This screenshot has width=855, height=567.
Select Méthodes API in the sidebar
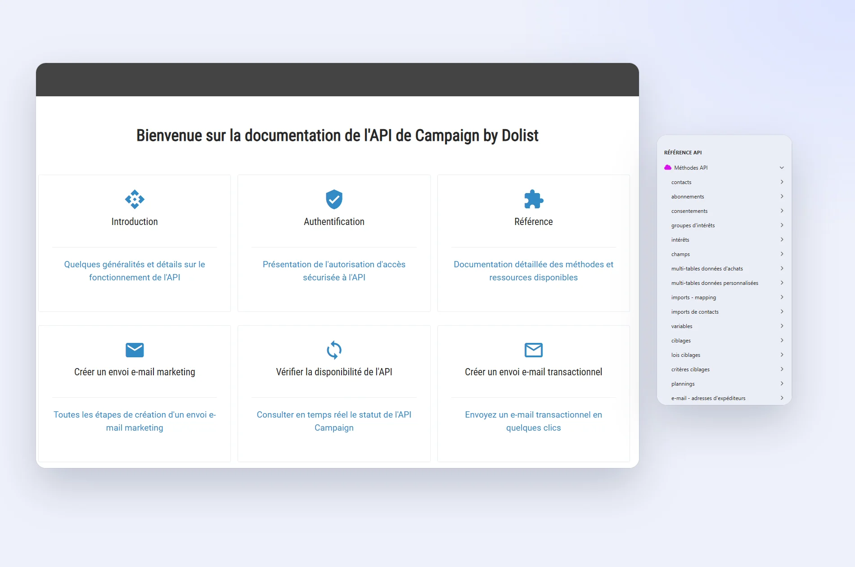[691, 167]
